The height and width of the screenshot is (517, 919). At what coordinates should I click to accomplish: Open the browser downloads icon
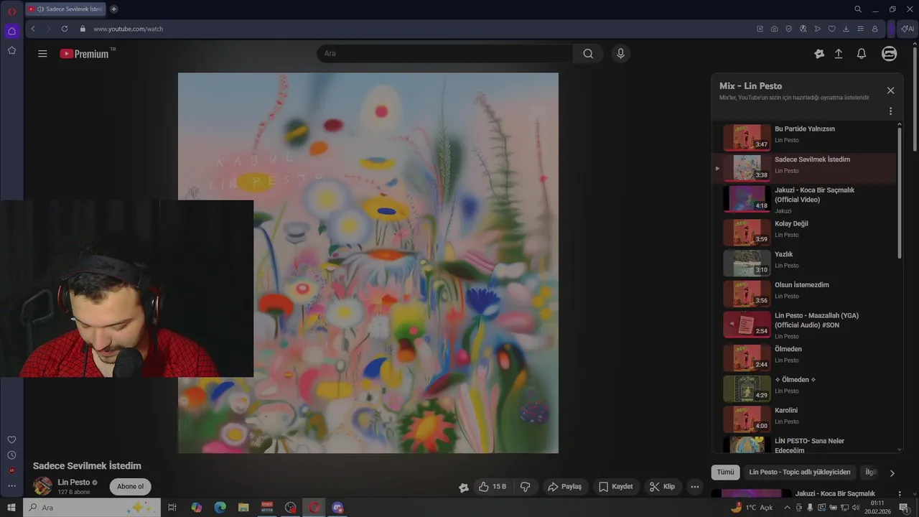click(x=846, y=29)
